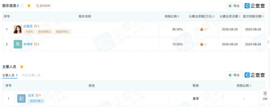Click the bell icon next to 主要人员
Screen dimensions: 270x107
pos(22,67)
